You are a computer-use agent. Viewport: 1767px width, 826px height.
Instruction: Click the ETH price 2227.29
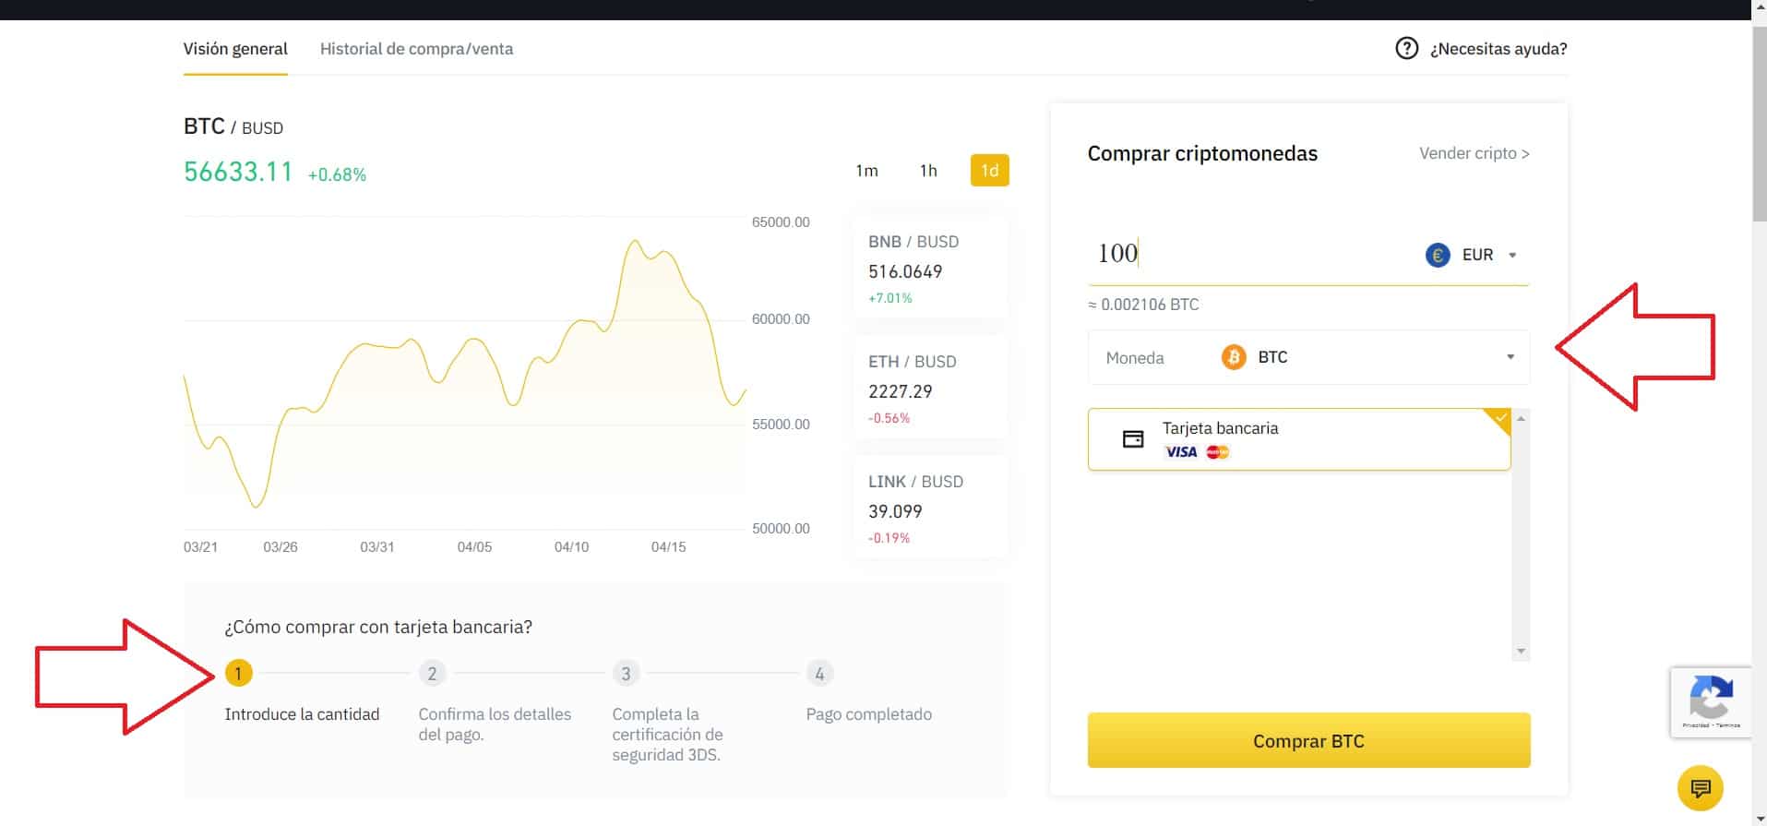point(900,391)
